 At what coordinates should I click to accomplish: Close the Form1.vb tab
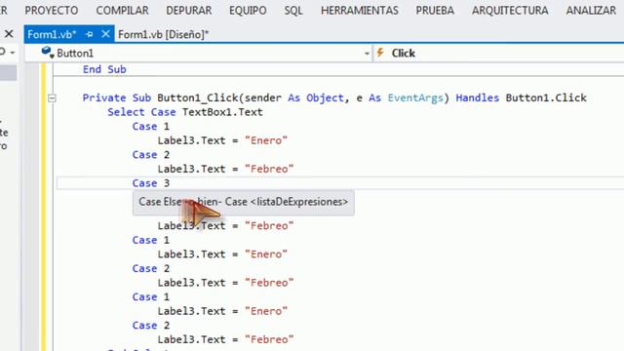[x=105, y=34]
